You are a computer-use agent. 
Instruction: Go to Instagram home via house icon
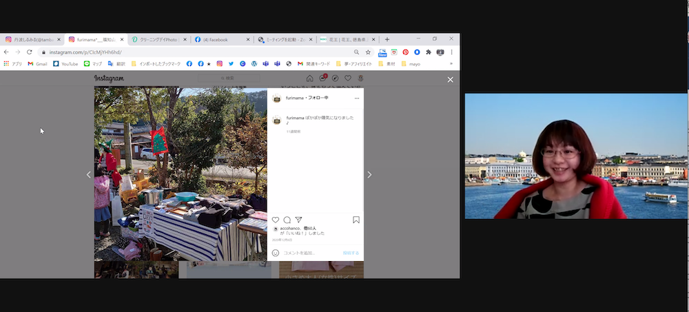pyautogui.click(x=309, y=79)
